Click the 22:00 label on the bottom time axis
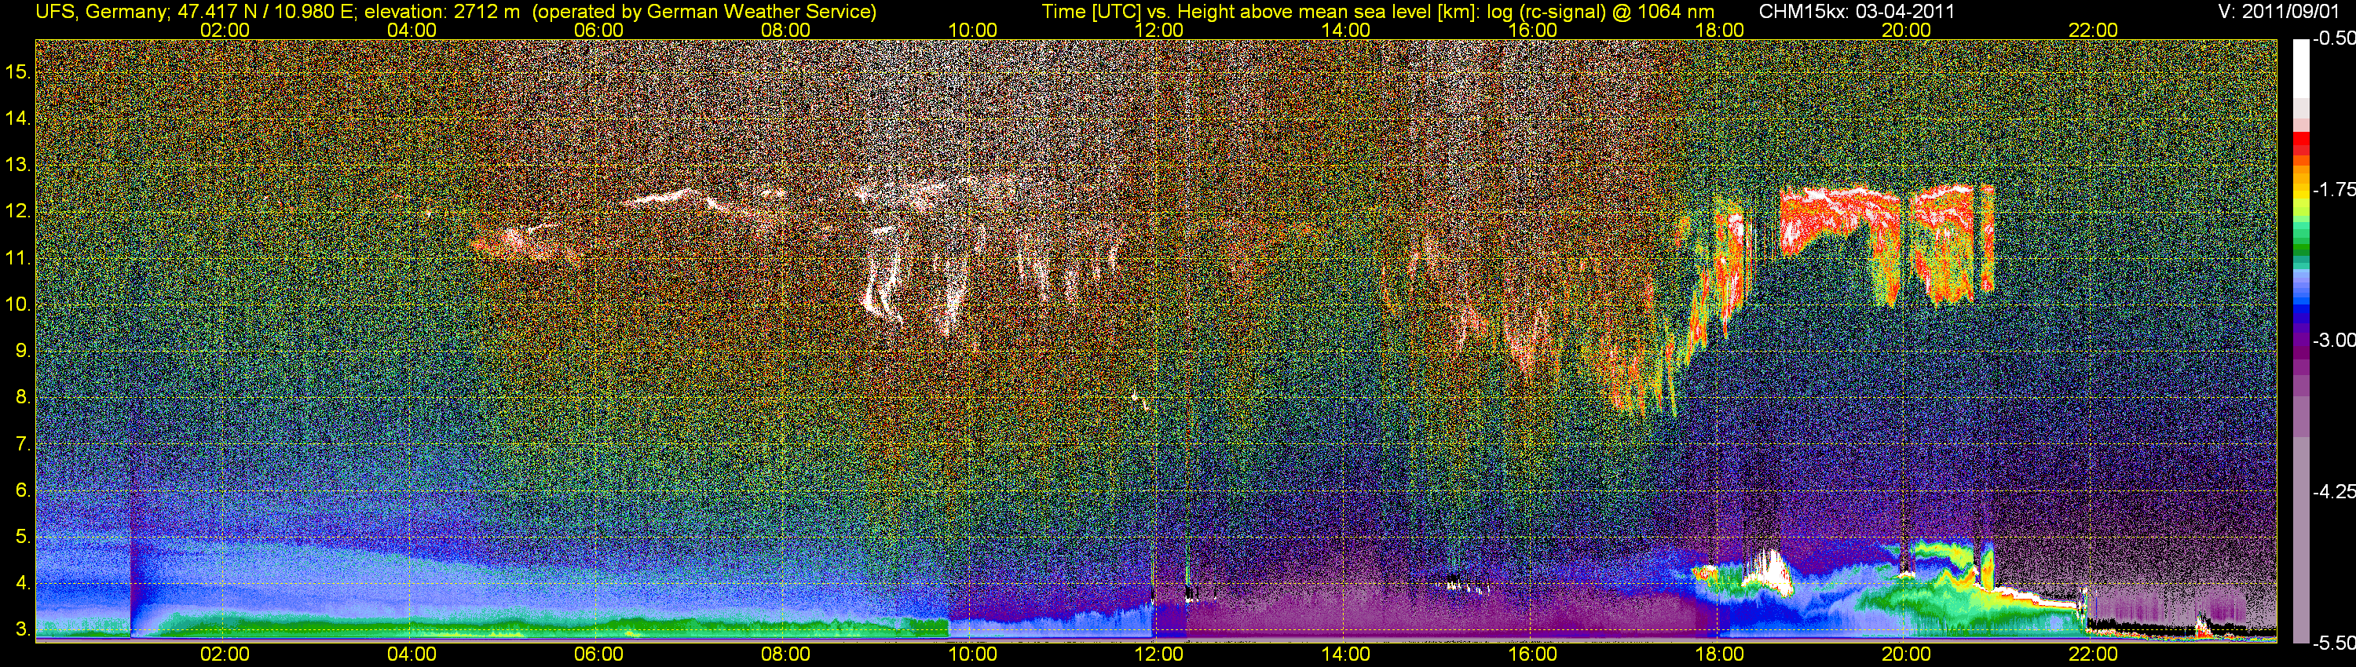 pos(2094,654)
